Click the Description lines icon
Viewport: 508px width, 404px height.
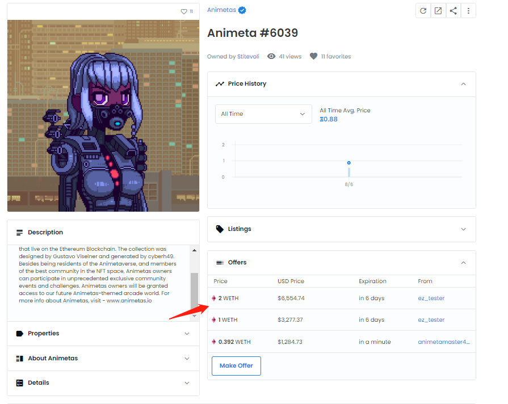coord(19,232)
